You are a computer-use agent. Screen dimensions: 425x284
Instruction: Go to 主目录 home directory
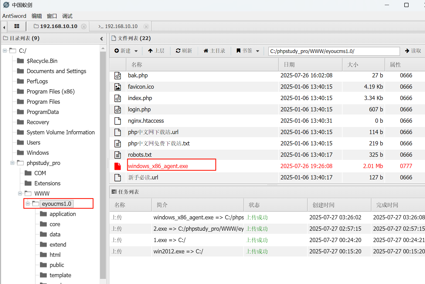[214, 51]
